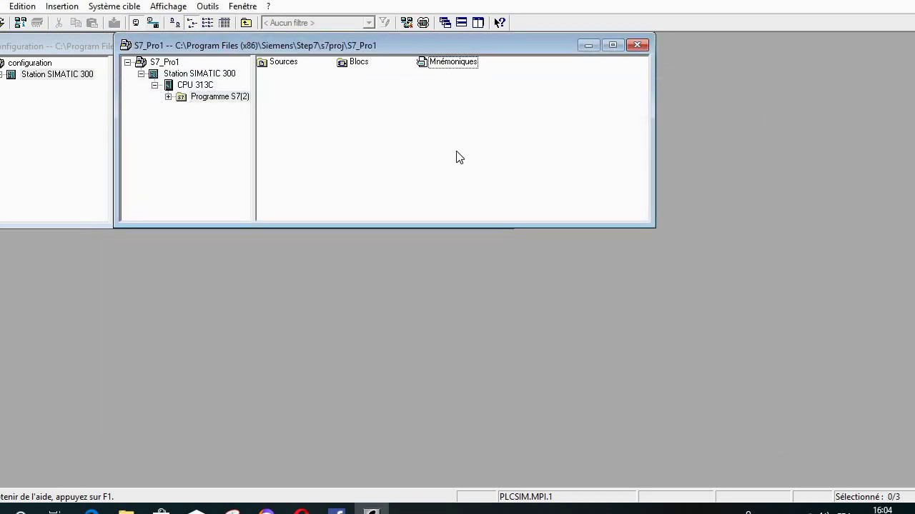Minimize the S7_Pro1 project window
The height and width of the screenshot is (514, 915).
tap(588, 45)
